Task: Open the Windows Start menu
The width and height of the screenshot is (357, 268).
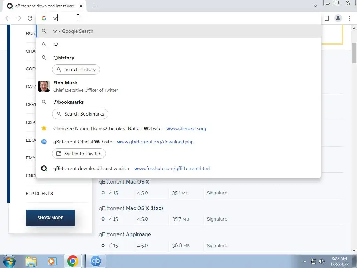Action: pyautogui.click(x=9, y=261)
